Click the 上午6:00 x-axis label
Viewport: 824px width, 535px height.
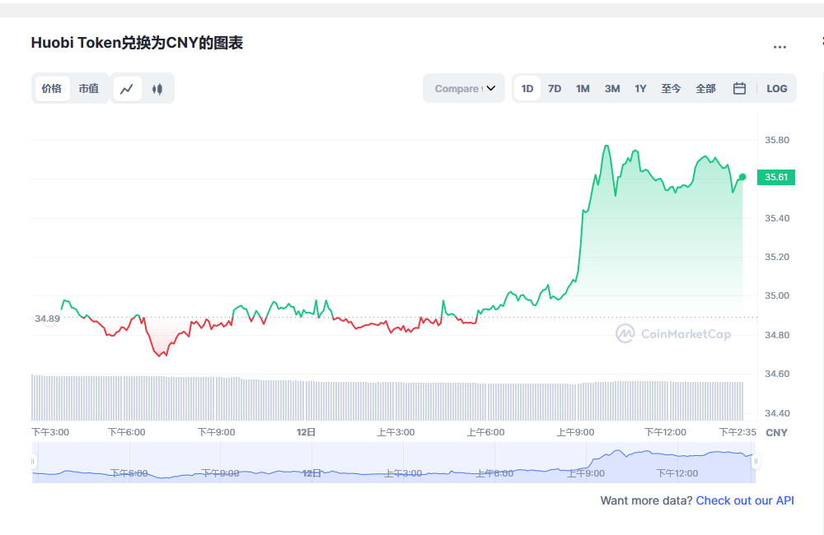click(x=485, y=432)
